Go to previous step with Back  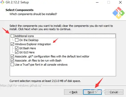pyautogui.click(x=73, y=92)
